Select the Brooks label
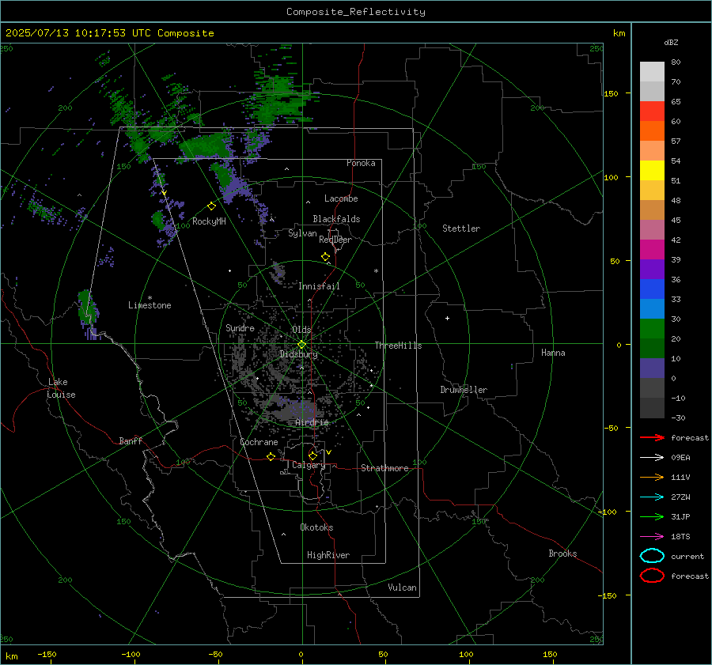Image resolution: width=712 pixels, height=665 pixels. pyautogui.click(x=562, y=554)
